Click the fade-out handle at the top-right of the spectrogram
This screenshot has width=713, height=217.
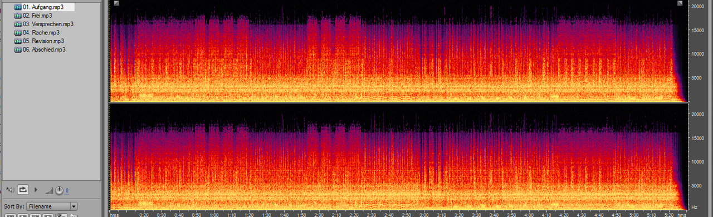[x=680, y=3]
